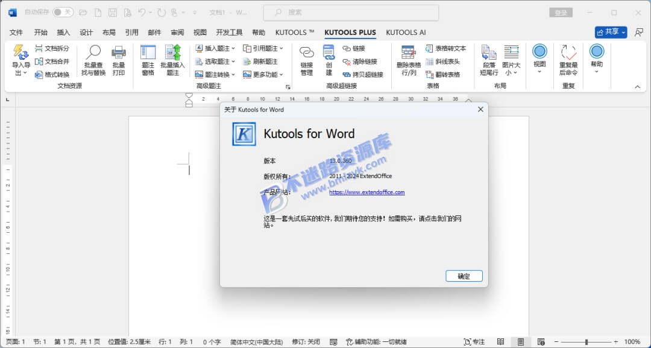Collapse the ribbon with chevron arrow
Image resolution: width=651 pixels, height=348 pixels.
click(638, 86)
